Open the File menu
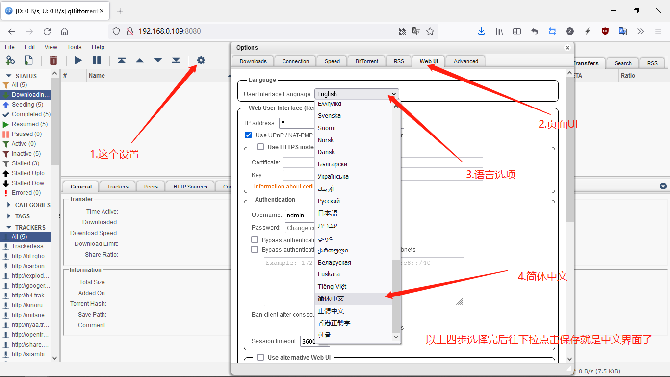Viewport: 670px width, 377px height. (10, 47)
